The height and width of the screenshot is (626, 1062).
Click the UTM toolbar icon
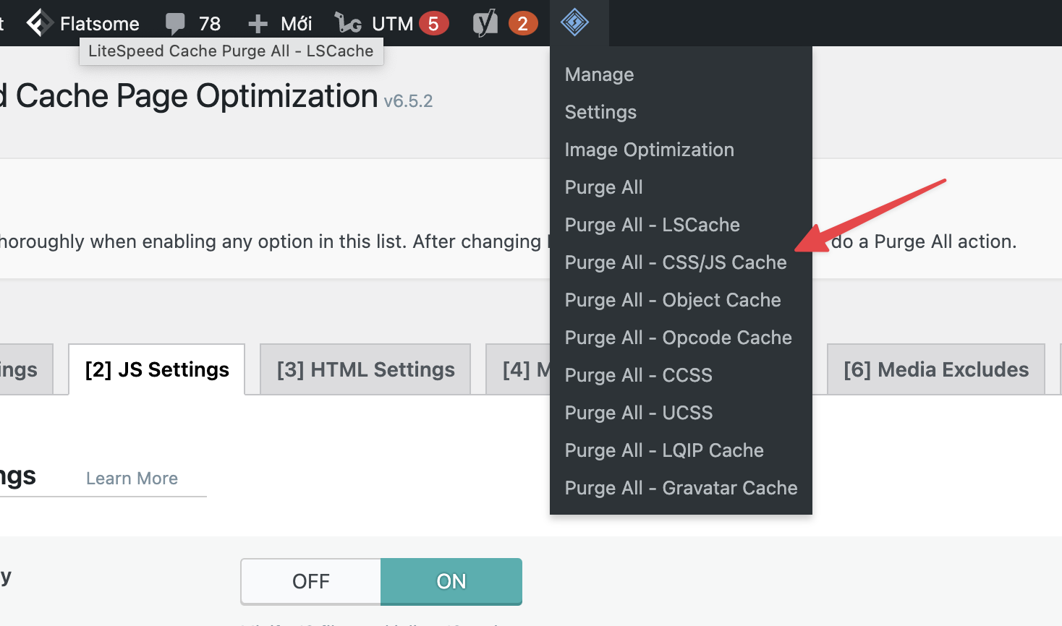click(x=348, y=24)
